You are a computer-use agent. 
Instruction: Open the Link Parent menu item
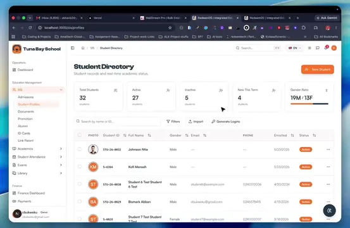tap(26, 141)
